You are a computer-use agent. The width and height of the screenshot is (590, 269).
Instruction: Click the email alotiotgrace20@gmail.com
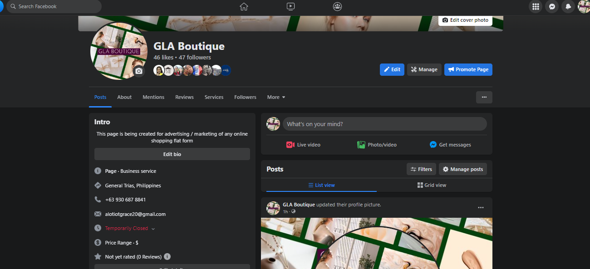(x=135, y=214)
